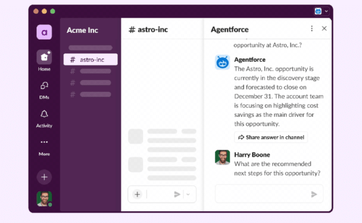362x223 pixels.
Task: Send message in Agentforce panel
Action: click(x=314, y=194)
